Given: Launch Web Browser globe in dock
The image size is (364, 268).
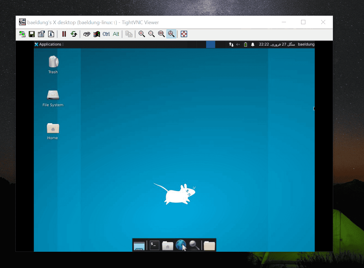Looking at the screenshot, I should point(181,245).
